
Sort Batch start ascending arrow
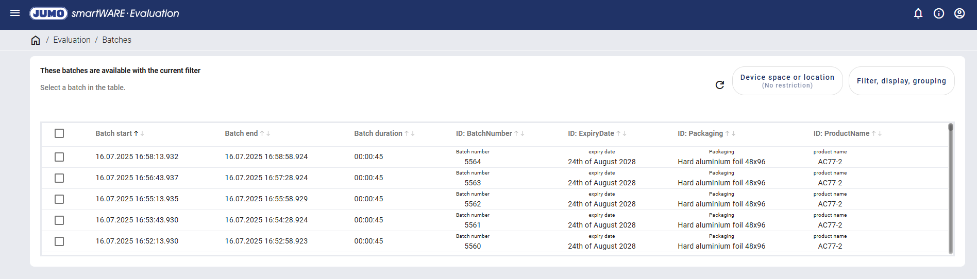click(136, 133)
